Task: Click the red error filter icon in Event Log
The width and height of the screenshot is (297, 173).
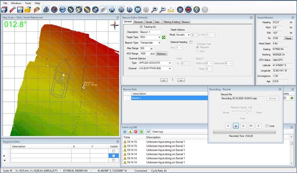Action: click(136, 131)
